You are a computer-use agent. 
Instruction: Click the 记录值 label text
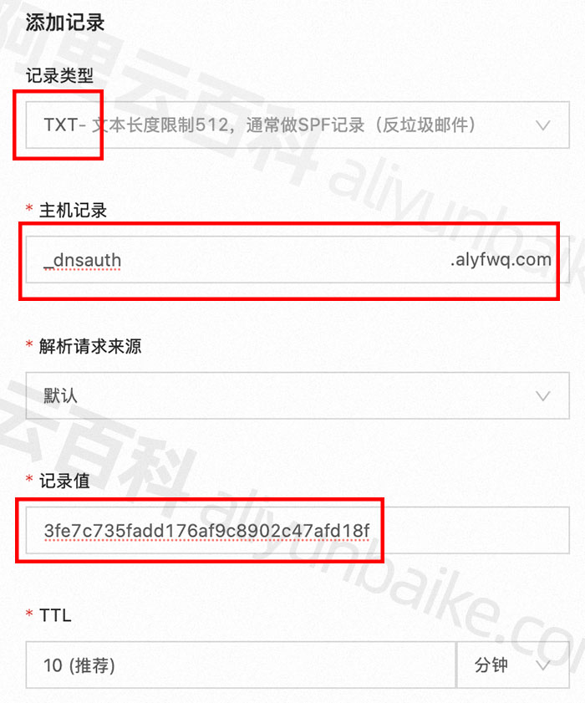64,481
